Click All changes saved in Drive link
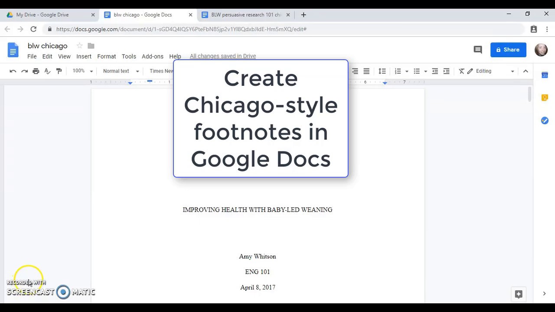Image resolution: width=555 pixels, height=312 pixels. (x=223, y=56)
